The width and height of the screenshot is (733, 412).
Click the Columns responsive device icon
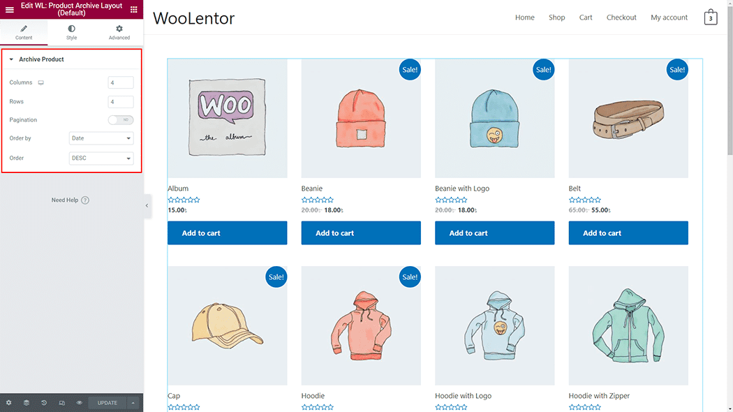[x=41, y=83]
